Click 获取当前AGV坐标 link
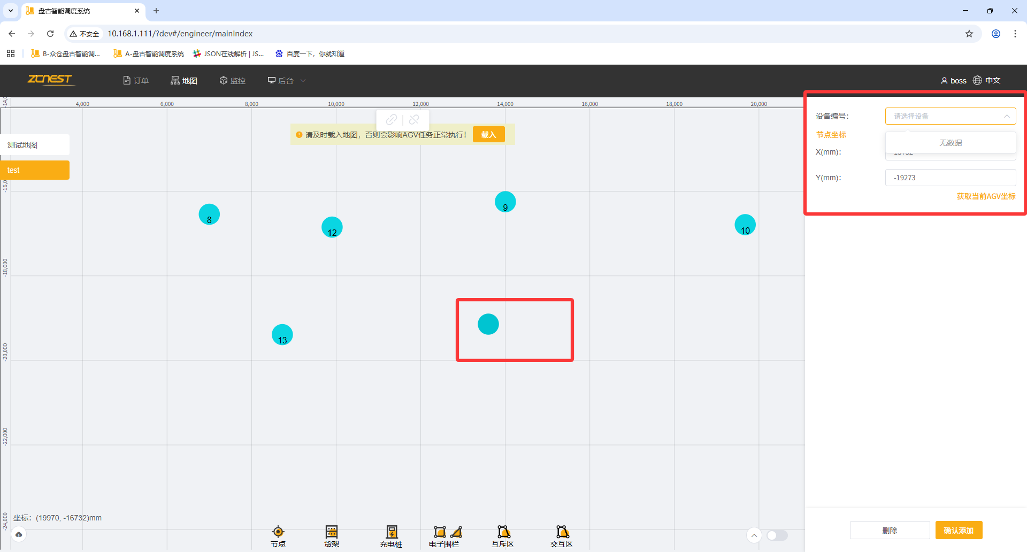The image size is (1027, 552). coord(986,196)
